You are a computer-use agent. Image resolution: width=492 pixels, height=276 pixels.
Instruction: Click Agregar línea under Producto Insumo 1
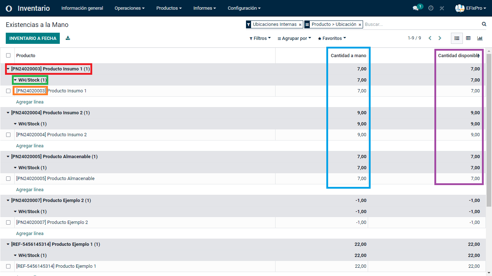click(x=30, y=102)
